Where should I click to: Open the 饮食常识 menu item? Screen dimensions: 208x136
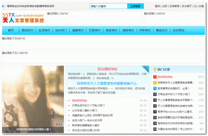point(95,30)
